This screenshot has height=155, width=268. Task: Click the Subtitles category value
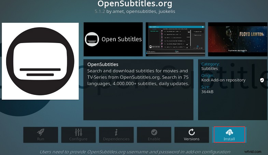210,69
